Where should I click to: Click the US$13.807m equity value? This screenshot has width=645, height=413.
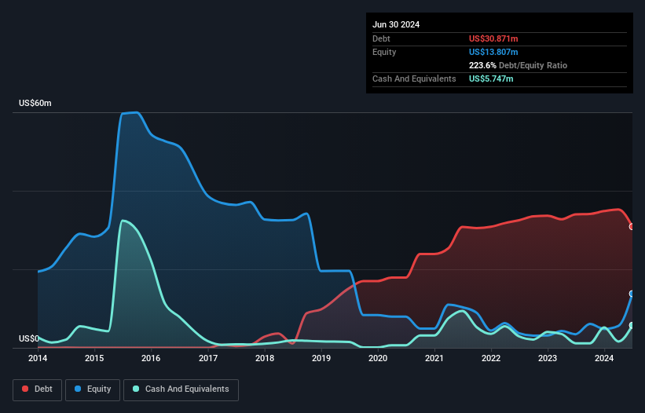tap(493, 52)
